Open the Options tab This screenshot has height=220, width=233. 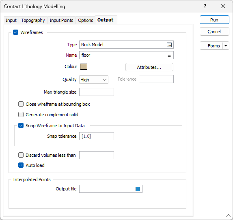(86, 20)
